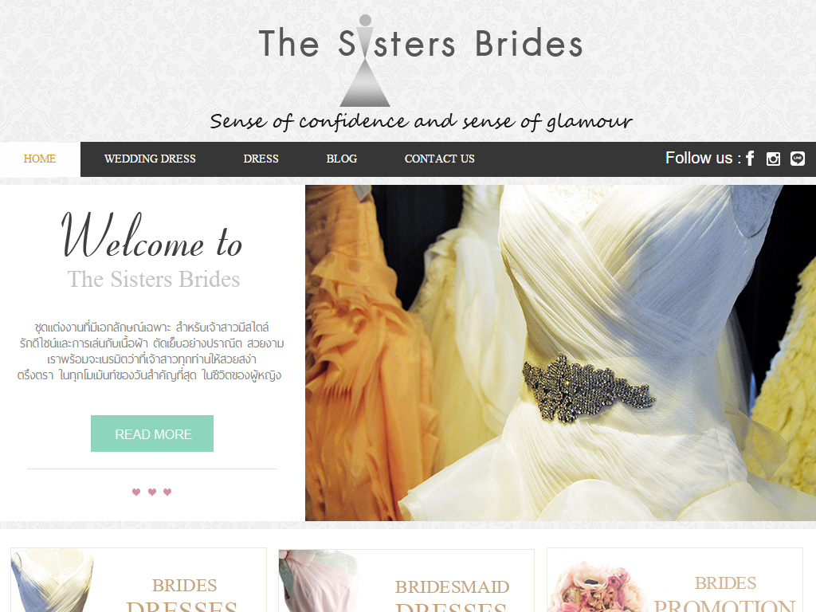The image size is (816, 612).
Task: Open the Instagram follow icon
Action: pyautogui.click(x=773, y=159)
